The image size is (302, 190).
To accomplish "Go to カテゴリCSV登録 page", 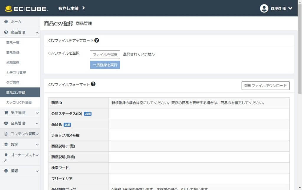I will [19, 103].
